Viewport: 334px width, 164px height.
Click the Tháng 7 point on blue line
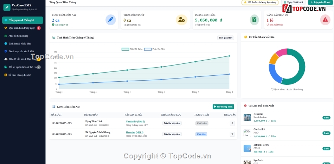click(x=195, y=77)
